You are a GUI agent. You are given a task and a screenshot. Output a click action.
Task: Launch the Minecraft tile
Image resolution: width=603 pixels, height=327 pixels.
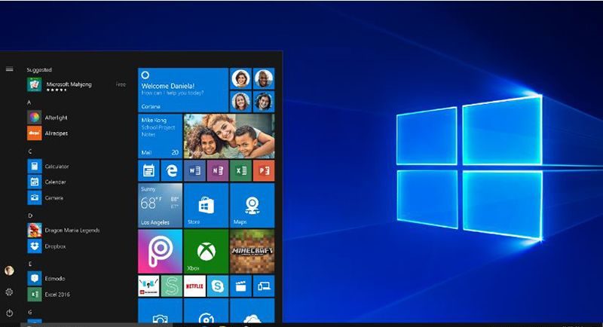[x=252, y=252]
